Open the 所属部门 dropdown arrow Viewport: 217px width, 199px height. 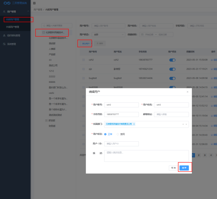tap(186, 124)
